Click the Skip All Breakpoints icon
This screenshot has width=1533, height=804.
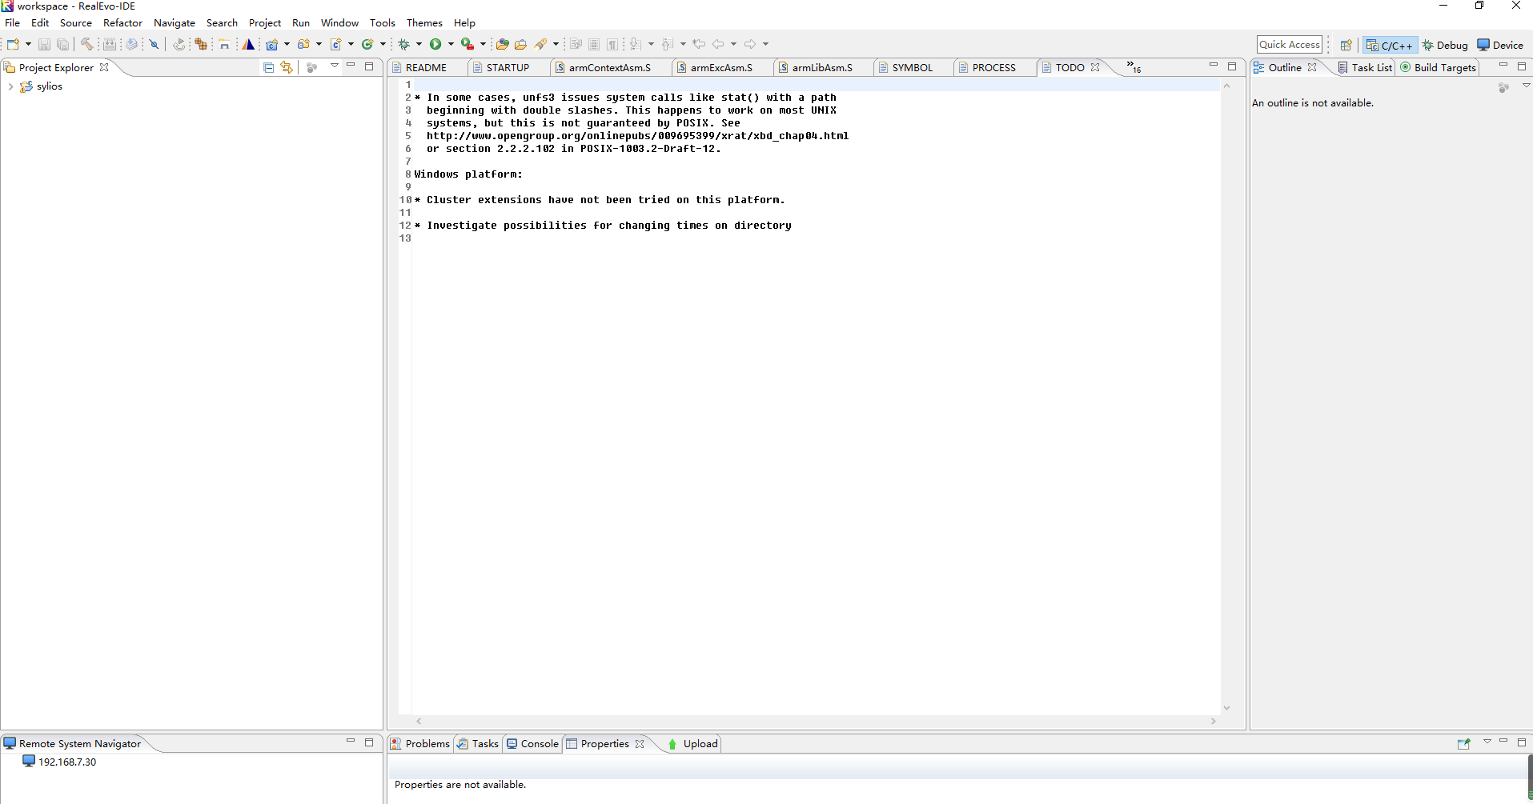154,44
